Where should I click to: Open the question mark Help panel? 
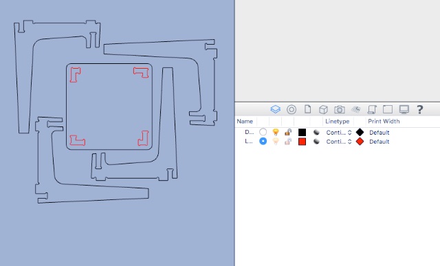point(419,109)
